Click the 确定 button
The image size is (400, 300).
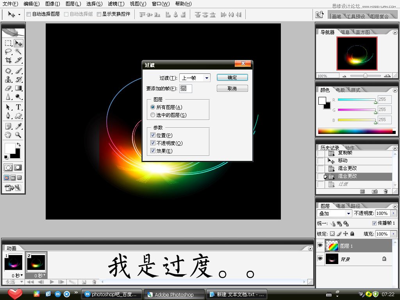232,78
